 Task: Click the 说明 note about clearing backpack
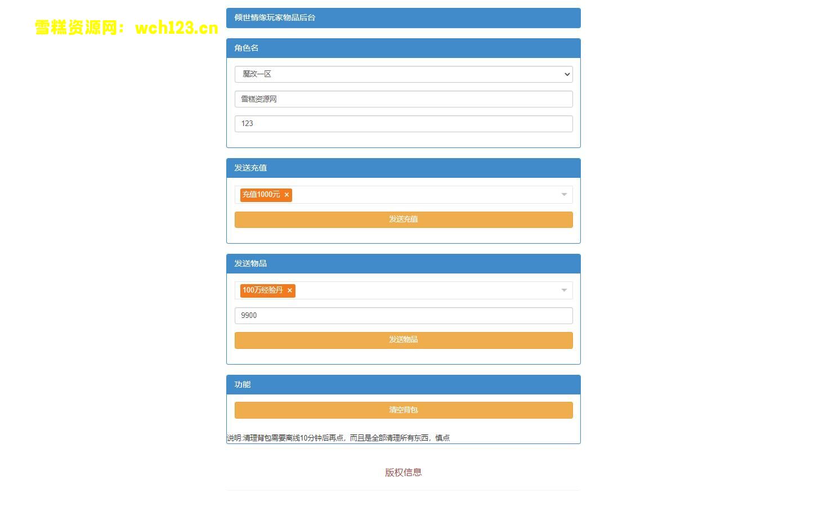tap(338, 438)
